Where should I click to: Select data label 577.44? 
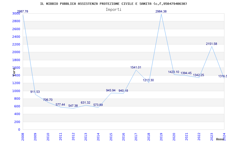tap(60, 105)
